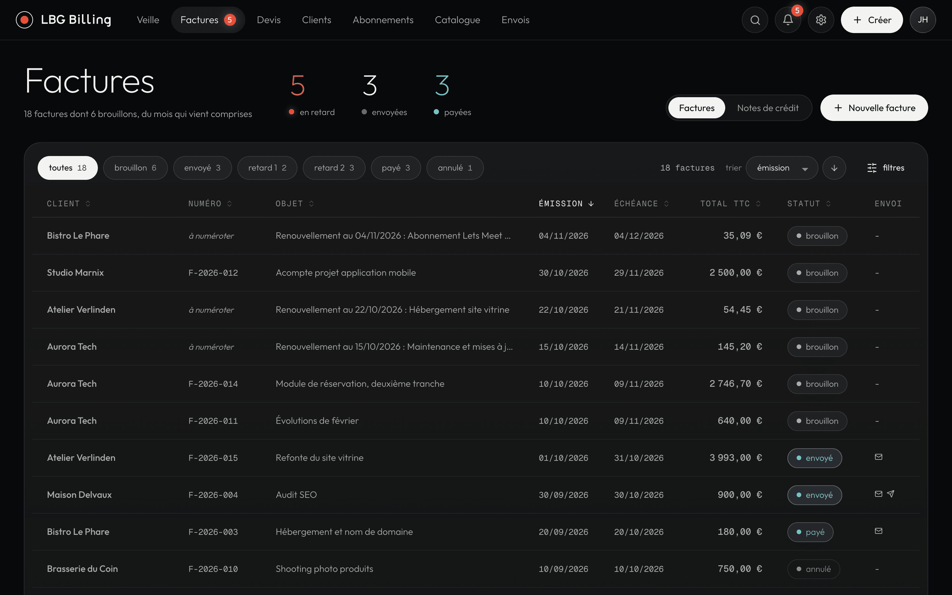952x595 pixels.
Task: Sort by OBJET column arrows
Action: pos(311,203)
